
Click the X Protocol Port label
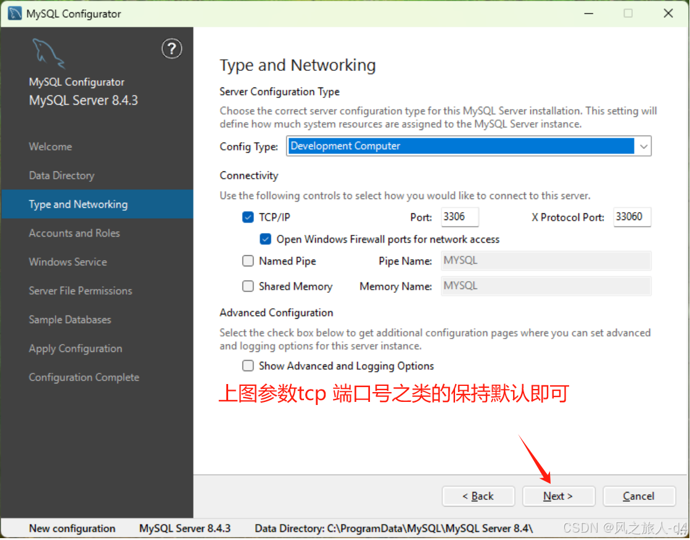click(x=568, y=218)
